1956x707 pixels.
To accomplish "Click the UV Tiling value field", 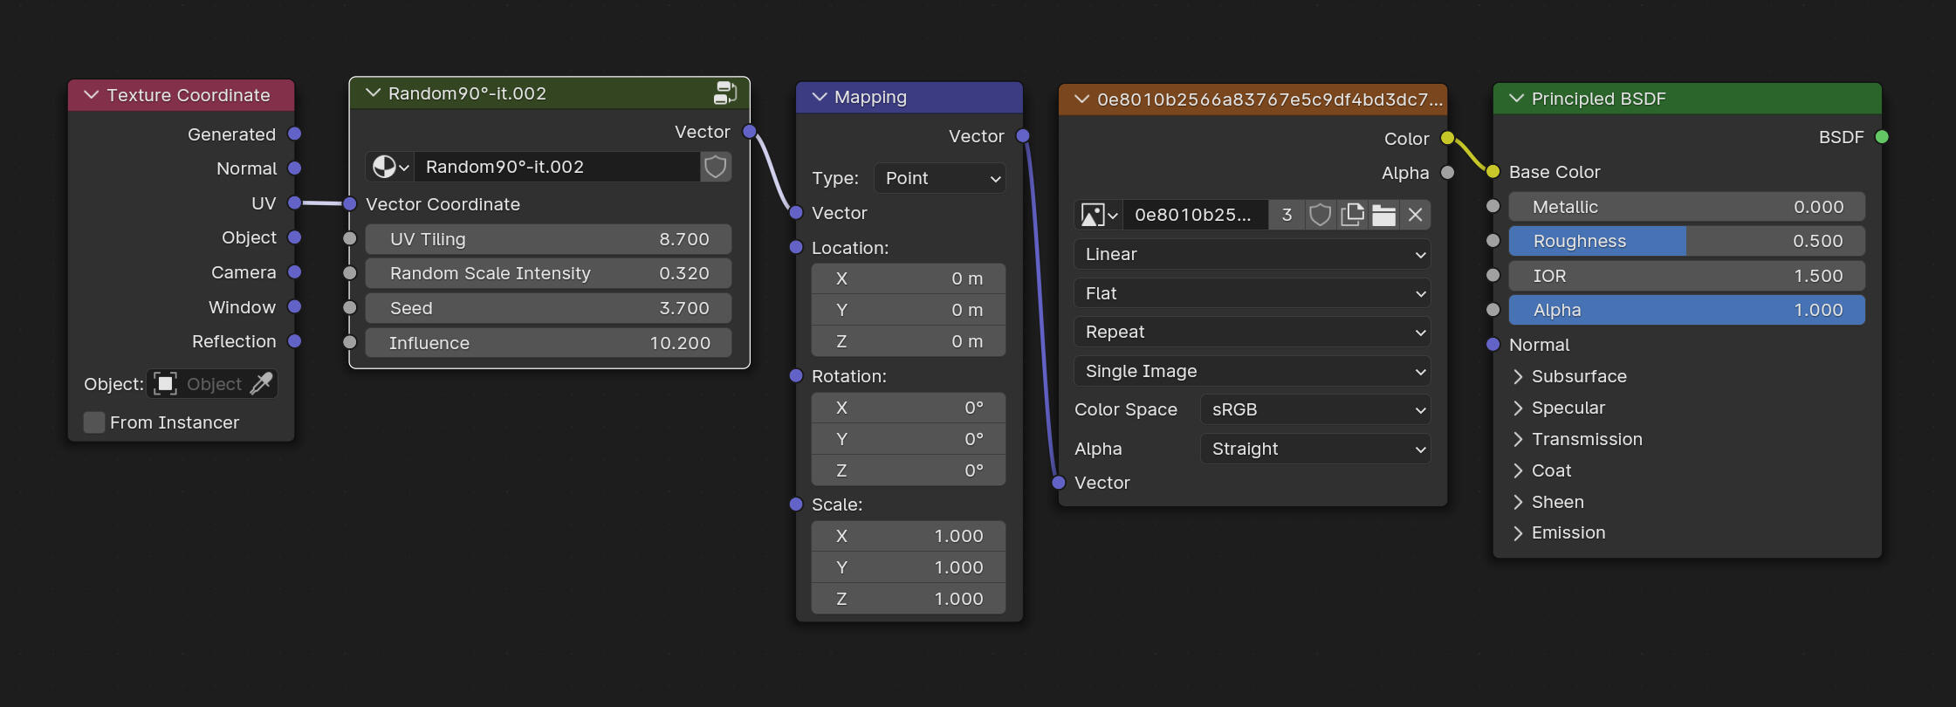I will (548, 239).
